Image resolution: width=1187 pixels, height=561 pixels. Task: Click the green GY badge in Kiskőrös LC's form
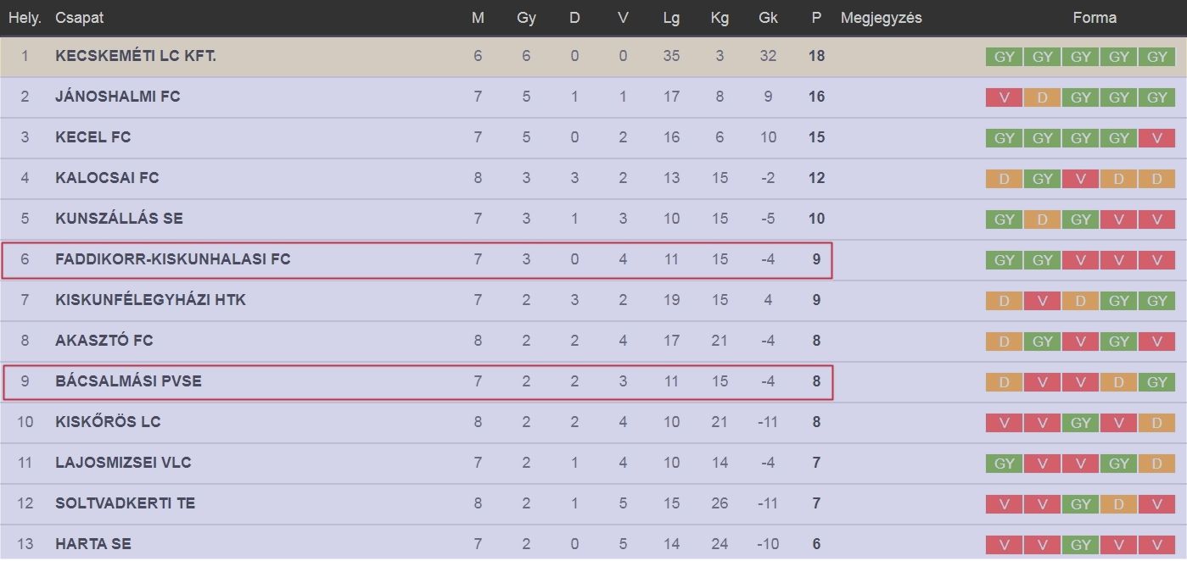[x=1080, y=423]
